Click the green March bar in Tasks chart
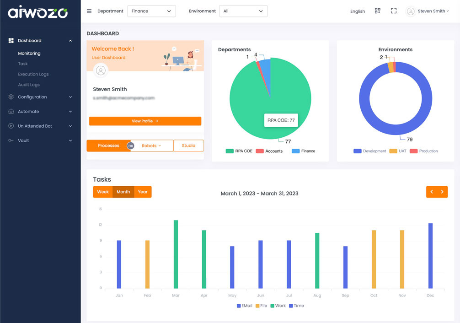 point(176,254)
